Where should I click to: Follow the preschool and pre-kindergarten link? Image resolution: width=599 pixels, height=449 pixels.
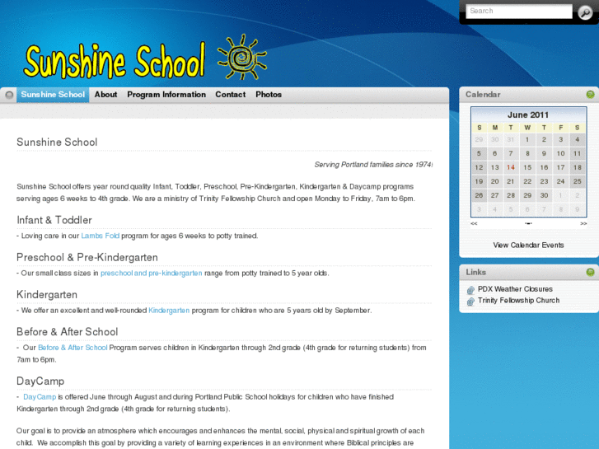[152, 274]
